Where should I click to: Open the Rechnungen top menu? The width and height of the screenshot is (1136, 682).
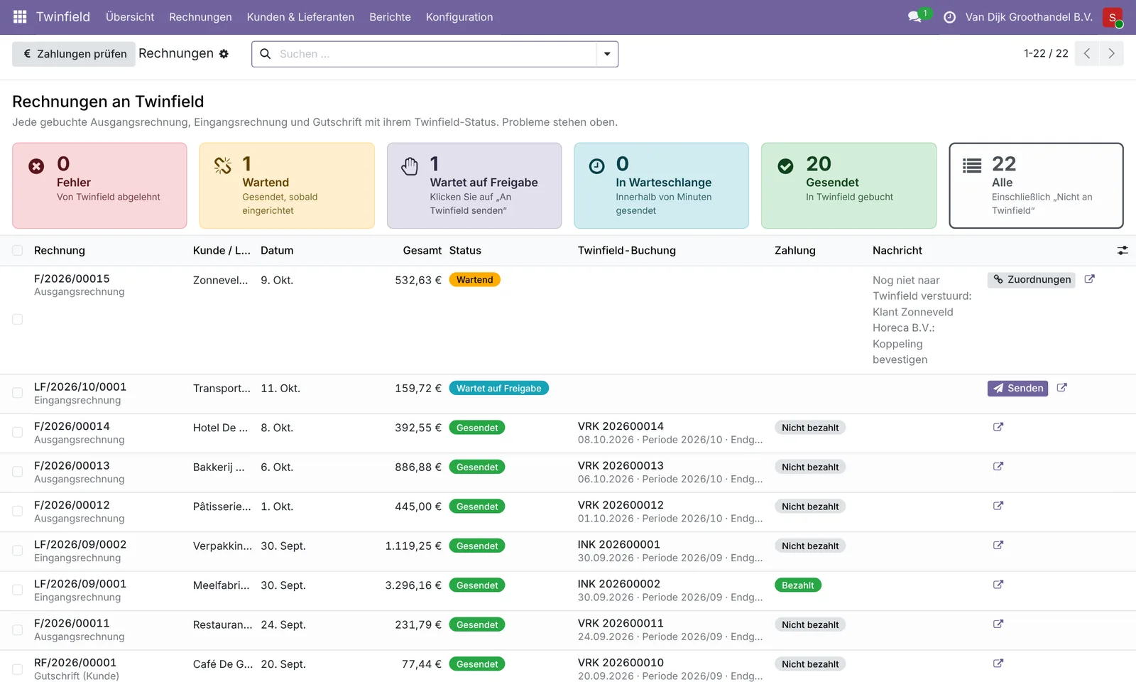(x=200, y=17)
